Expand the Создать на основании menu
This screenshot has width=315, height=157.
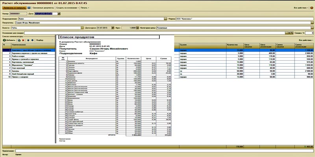point(66,7)
